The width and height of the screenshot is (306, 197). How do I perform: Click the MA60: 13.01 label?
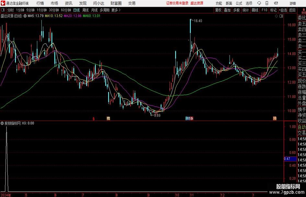point(92,16)
